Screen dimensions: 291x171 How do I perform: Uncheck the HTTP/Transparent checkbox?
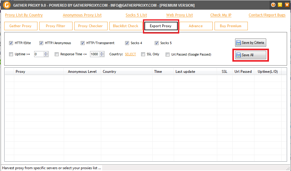[82, 43]
